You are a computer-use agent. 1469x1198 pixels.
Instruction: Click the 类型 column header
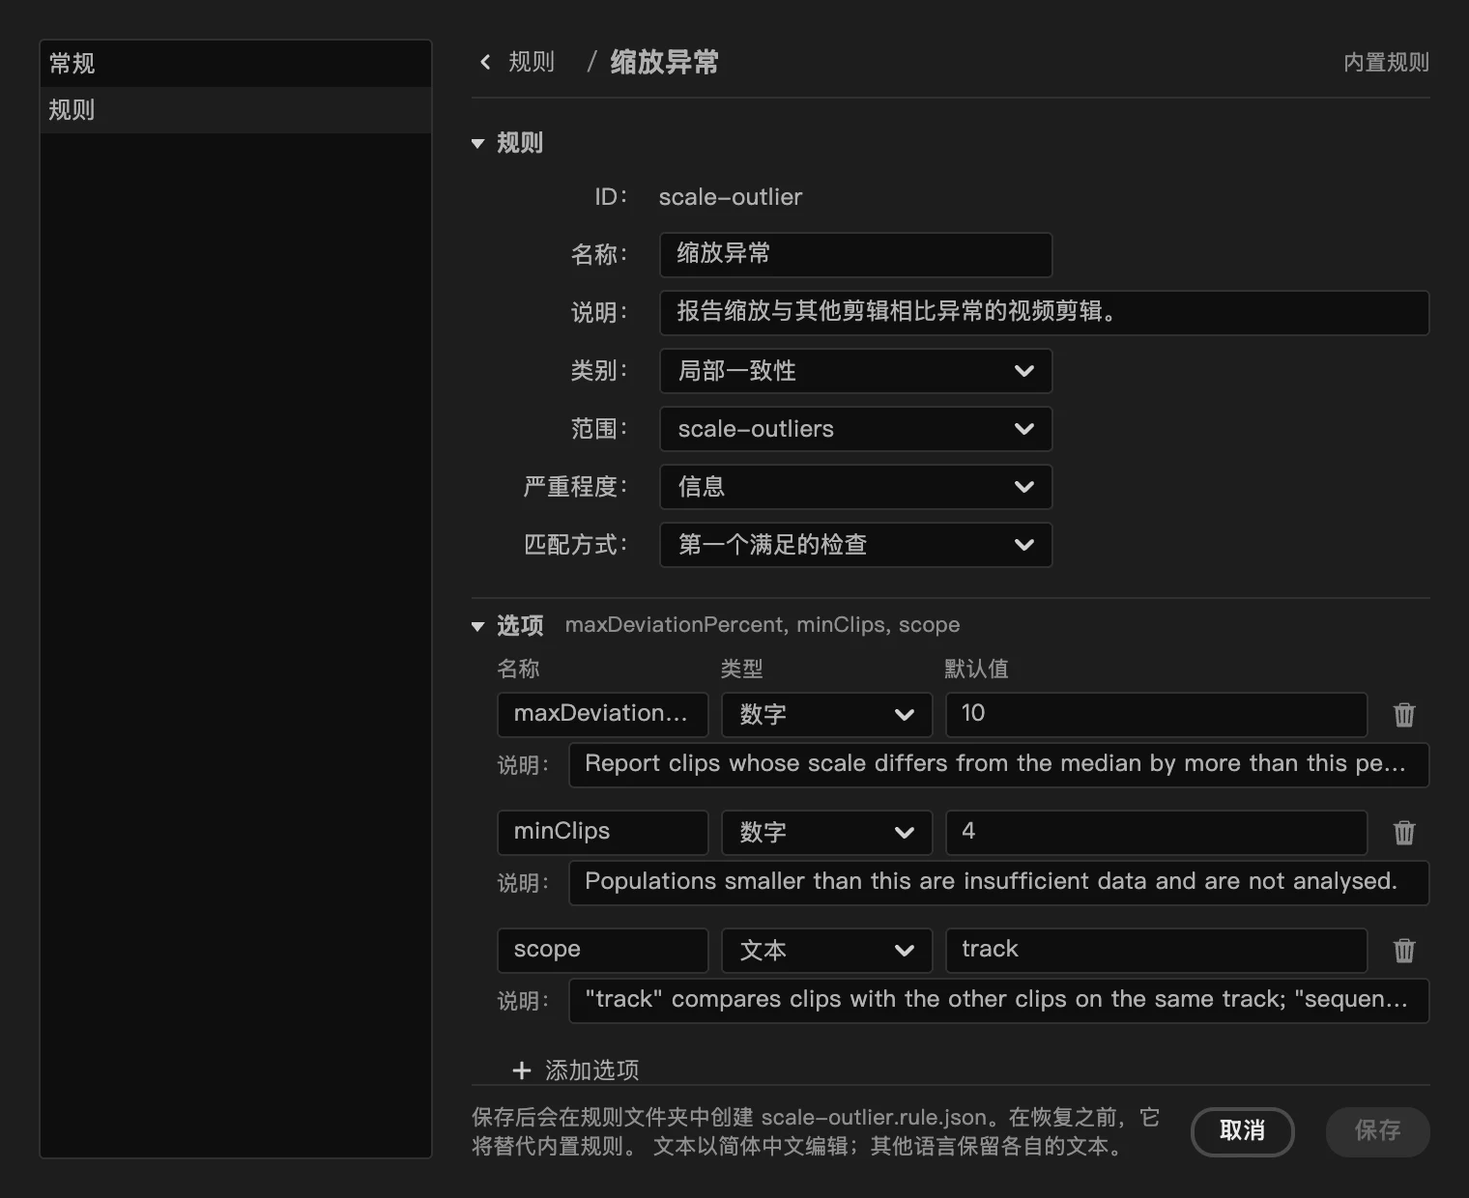[x=742, y=669]
